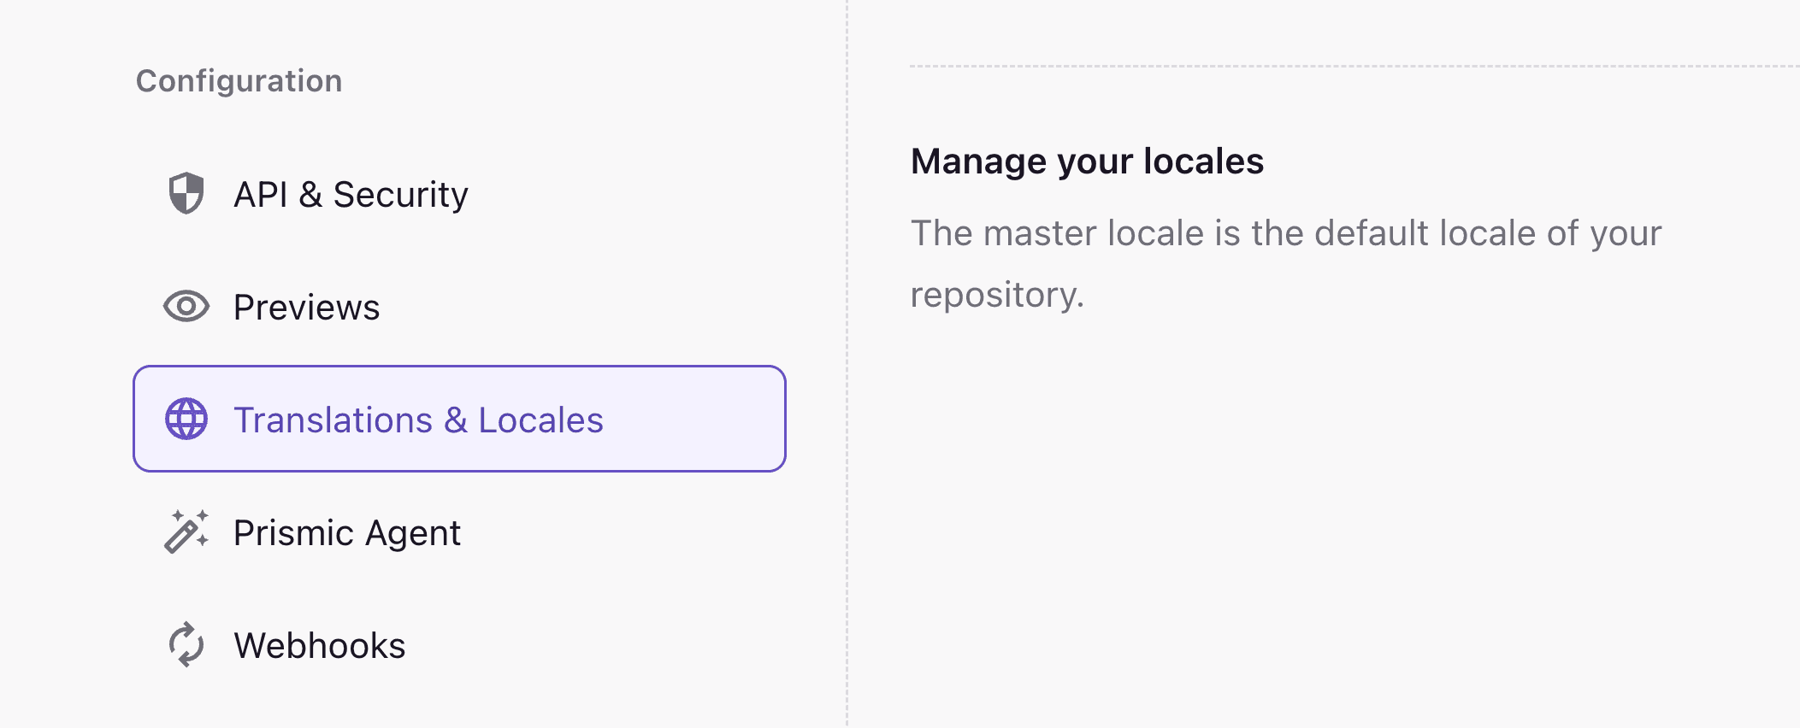The image size is (1800, 728).
Task: Select the Translations & Locales menu entry
Action: tap(419, 420)
